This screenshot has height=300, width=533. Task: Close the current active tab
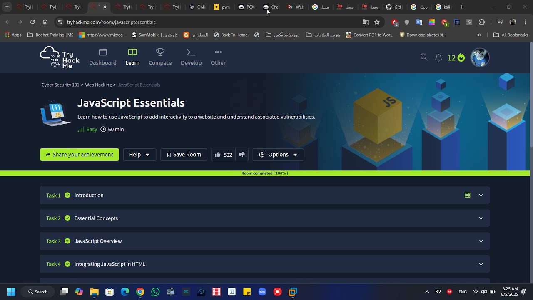(x=105, y=7)
